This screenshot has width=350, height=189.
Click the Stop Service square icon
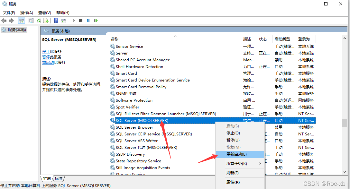[x=81, y=21]
